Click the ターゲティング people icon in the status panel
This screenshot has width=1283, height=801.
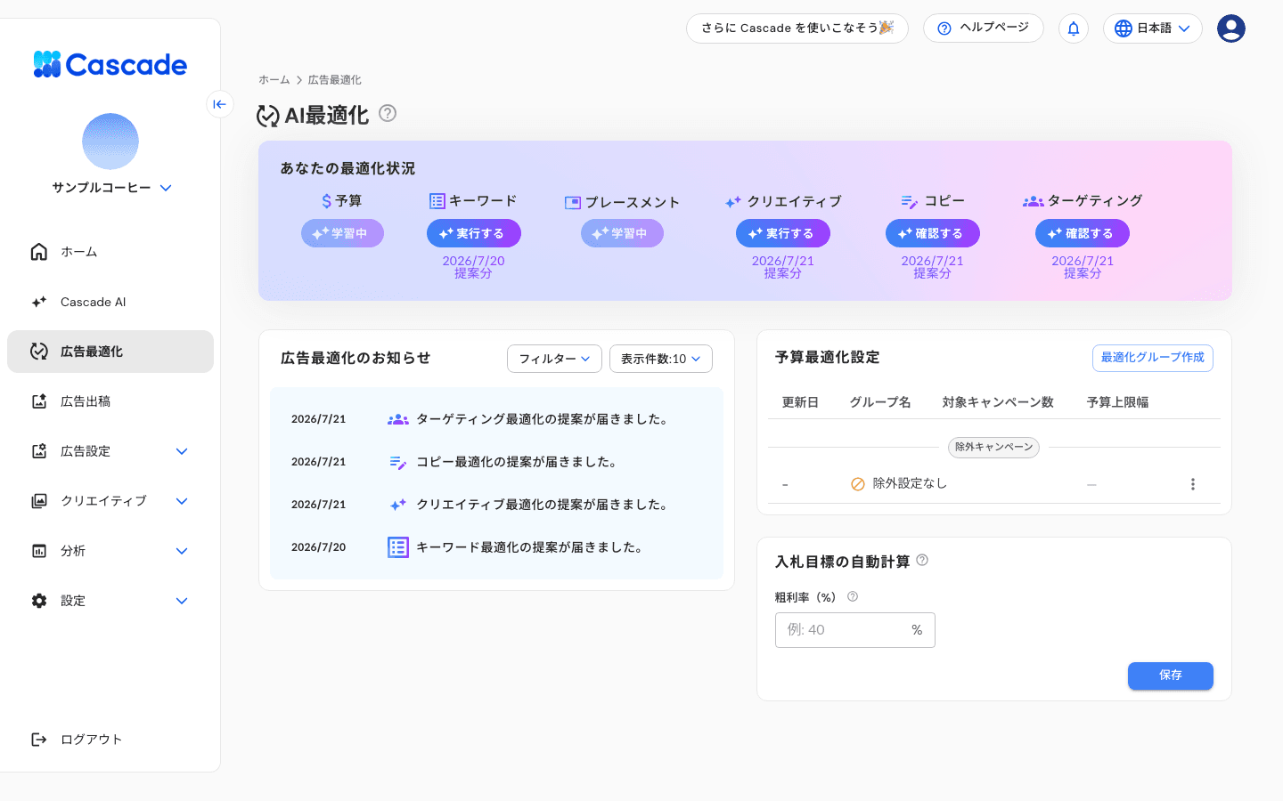[1033, 201]
